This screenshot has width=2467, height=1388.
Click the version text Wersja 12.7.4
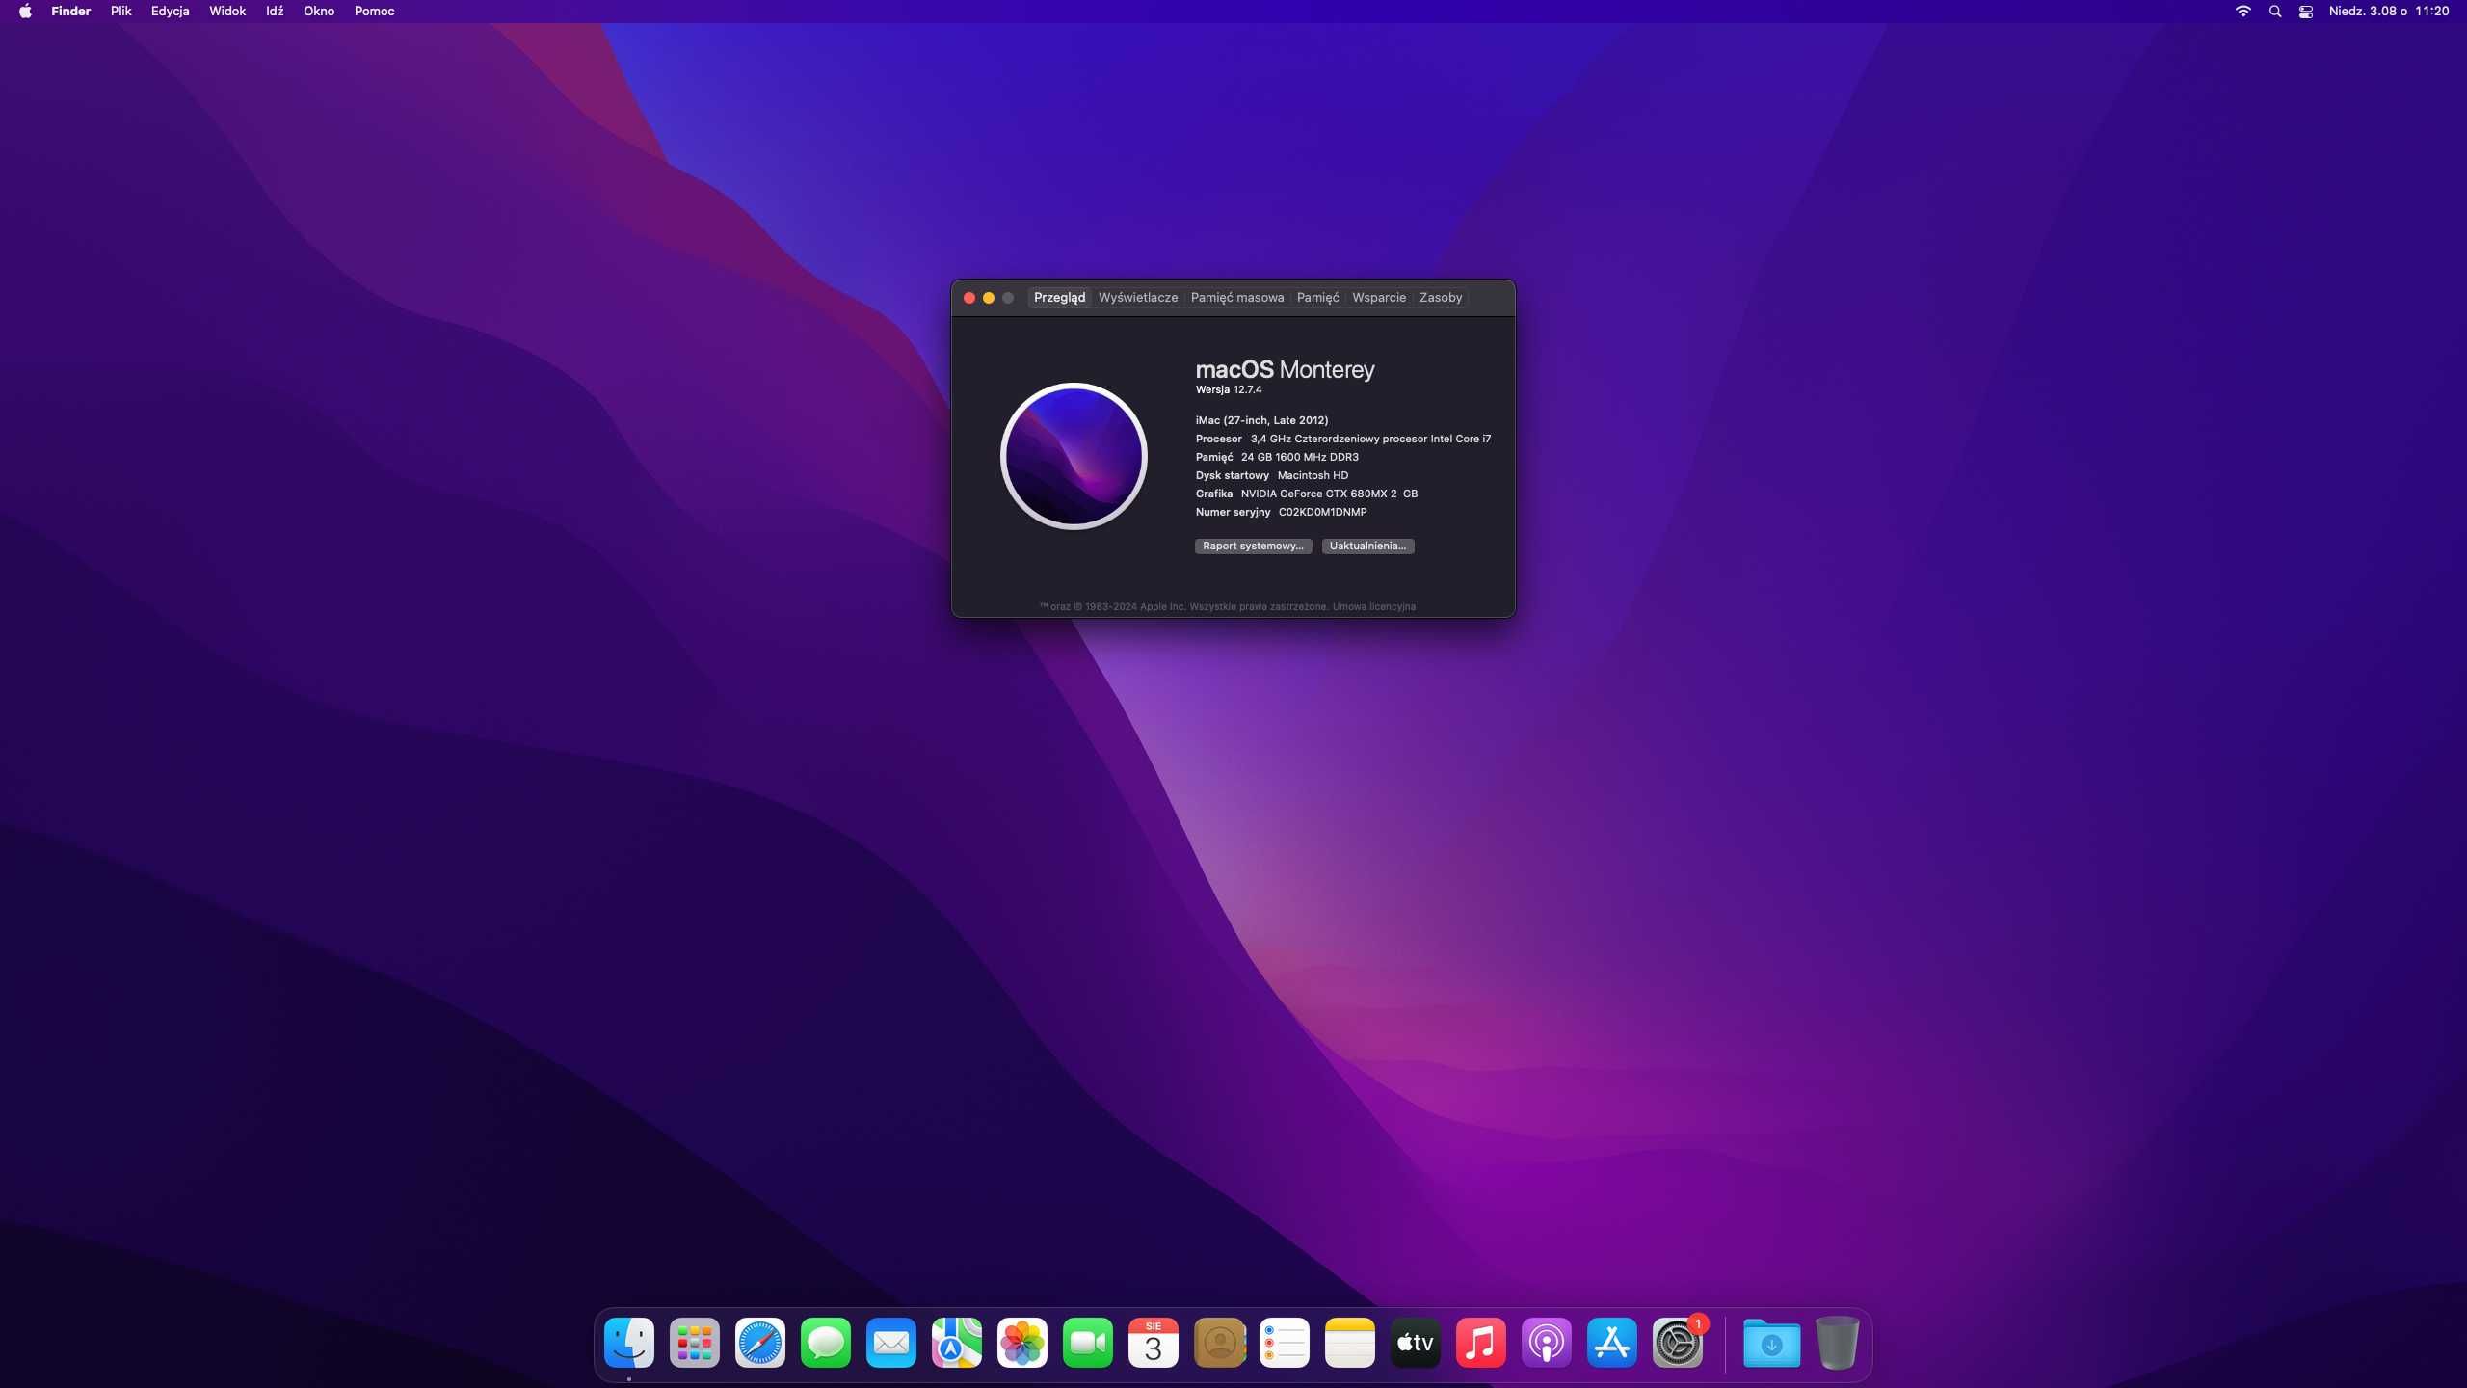click(1229, 389)
